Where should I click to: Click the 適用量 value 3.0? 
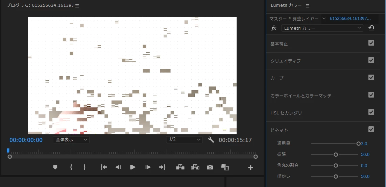(x=364, y=143)
